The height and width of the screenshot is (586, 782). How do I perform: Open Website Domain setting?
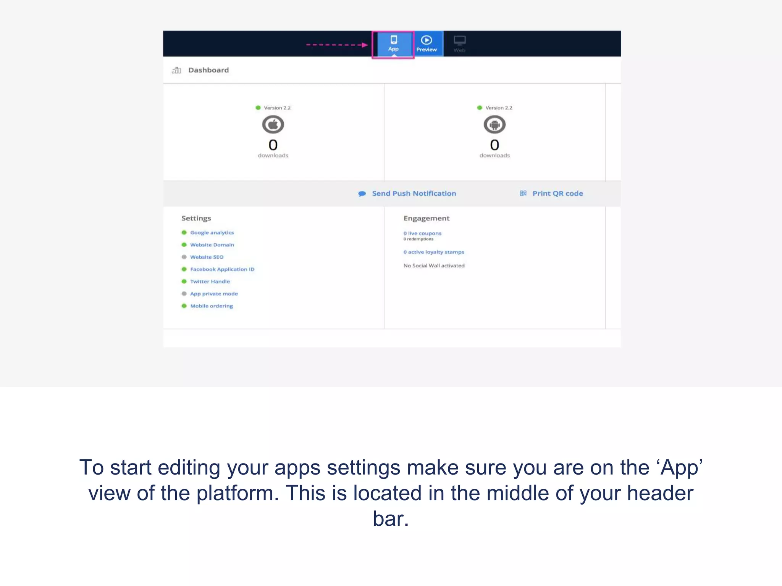click(x=212, y=245)
